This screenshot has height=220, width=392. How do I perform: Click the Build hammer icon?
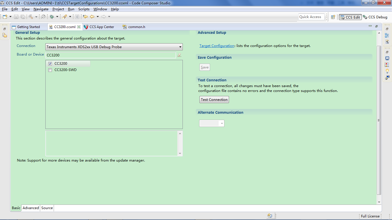pos(31,17)
